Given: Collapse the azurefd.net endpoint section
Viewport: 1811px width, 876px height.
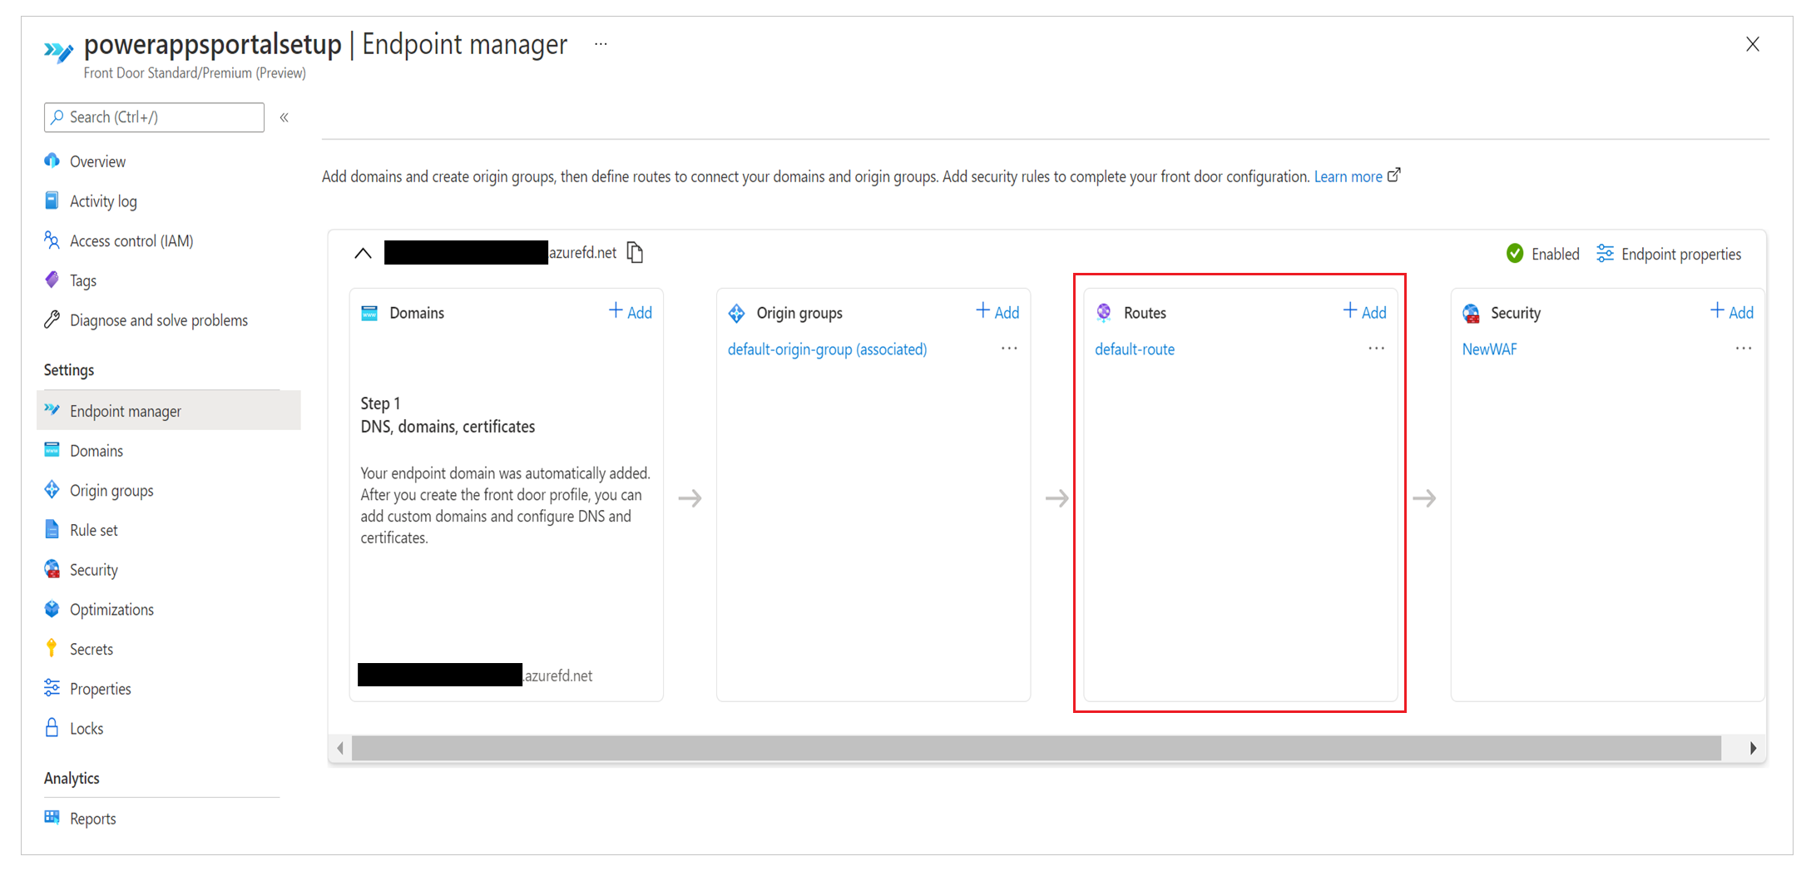Looking at the screenshot, I should [363, 253].
